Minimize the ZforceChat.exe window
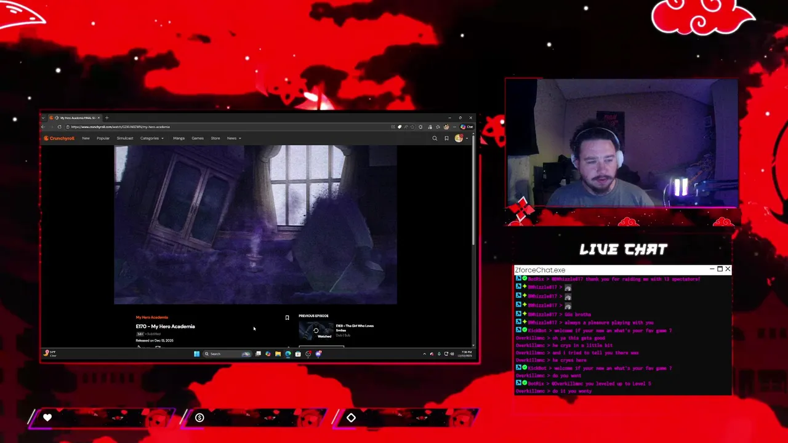This screenshot has width=788, height=443. coord(712,269)
